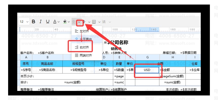The width and height of the screenshot is (218, 100).
Task: Click the 仓库 header cell
Action: pos(193,64)
